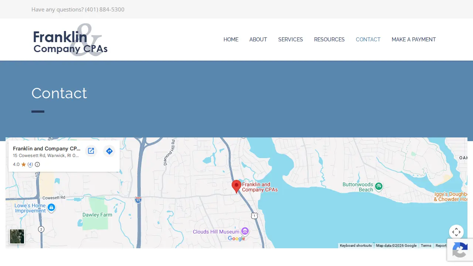Click the Map data ©2026 Google text
The width and height of the screenshot is (473, 266).
click(396, 246)
